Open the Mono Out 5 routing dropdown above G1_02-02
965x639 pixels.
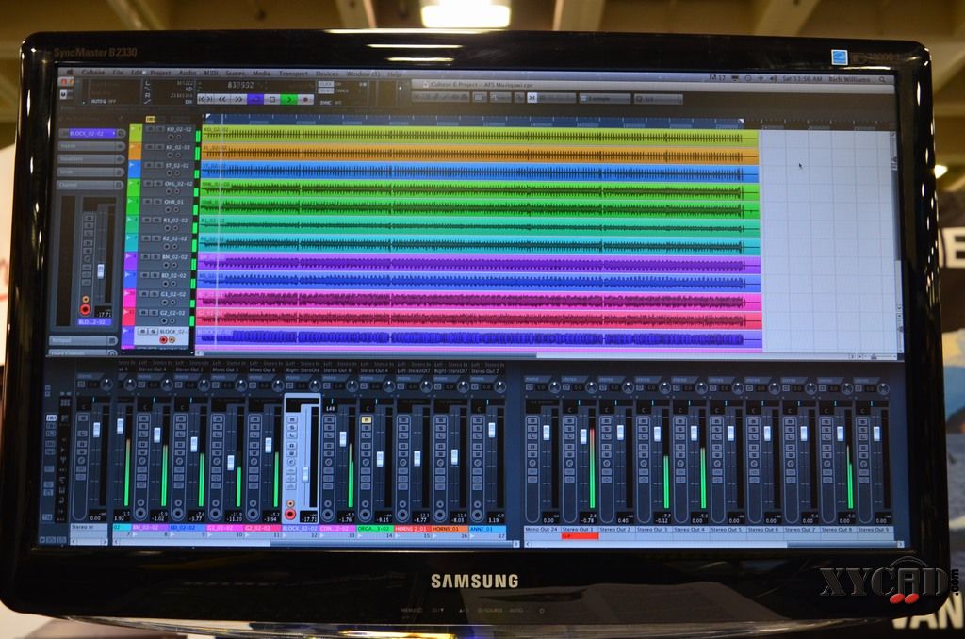pyautogui.click(x=224, y=370)
